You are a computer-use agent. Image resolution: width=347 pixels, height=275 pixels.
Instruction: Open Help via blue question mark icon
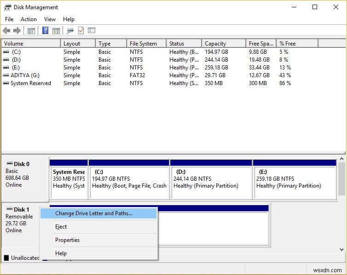point(46,31)
